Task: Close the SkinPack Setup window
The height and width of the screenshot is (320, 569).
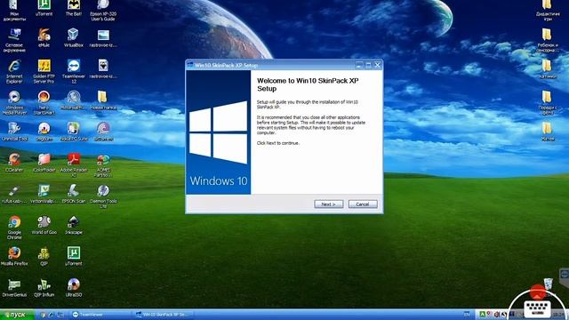Action: 377,65
